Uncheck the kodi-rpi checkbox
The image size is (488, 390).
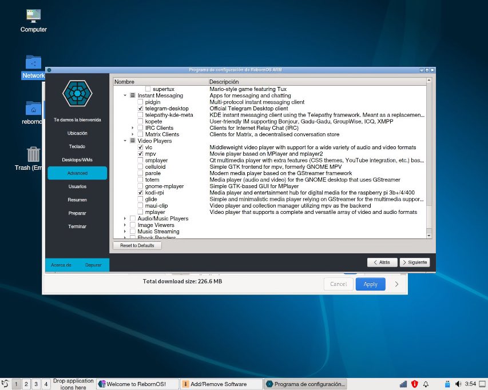coord(140,193)
